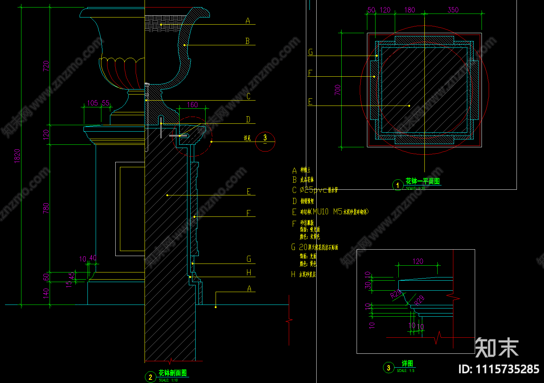
Task: Click the '720' dimension beside the urn elevation
Action: (46, 66)
